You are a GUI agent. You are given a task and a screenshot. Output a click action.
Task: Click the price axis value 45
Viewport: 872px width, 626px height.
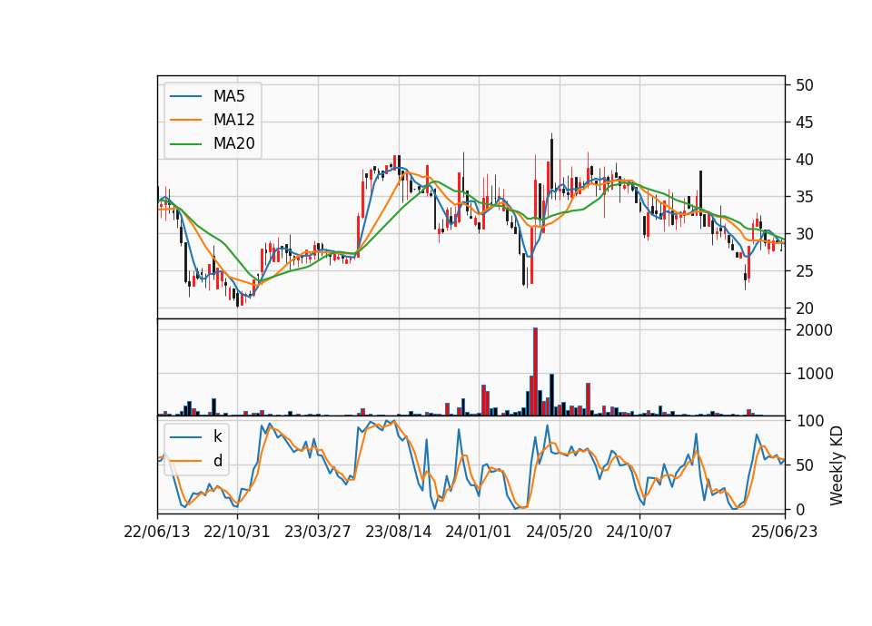tap(804, 122)
